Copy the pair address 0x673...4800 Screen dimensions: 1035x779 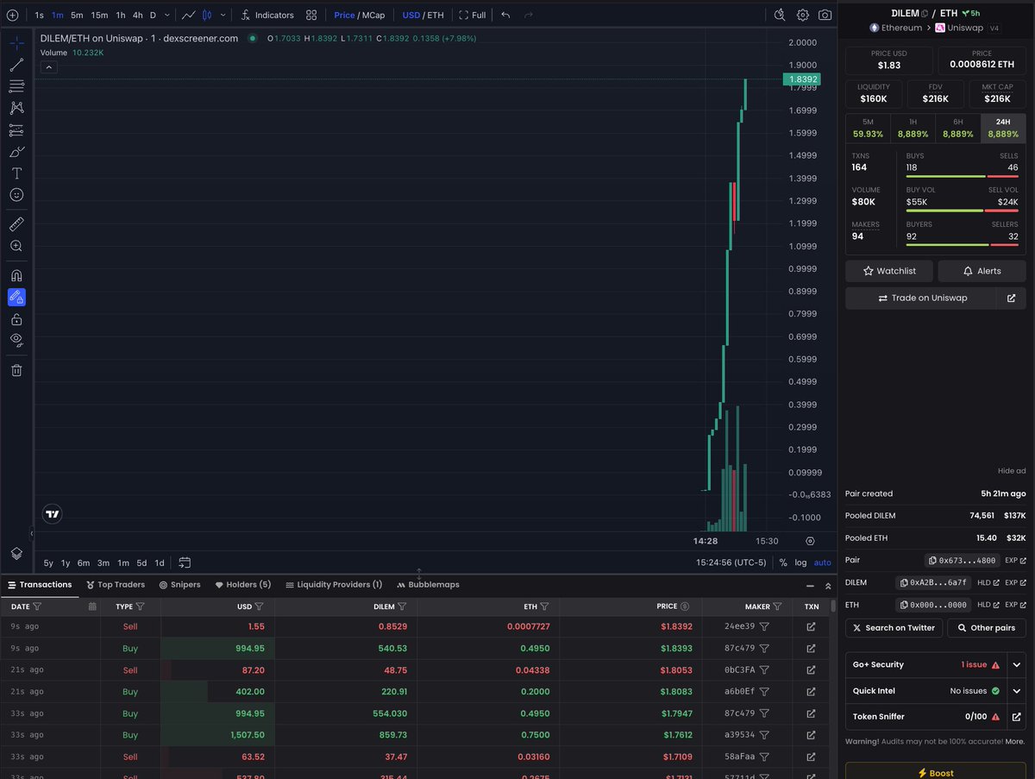pyautogui.click(x=963, y=560)
